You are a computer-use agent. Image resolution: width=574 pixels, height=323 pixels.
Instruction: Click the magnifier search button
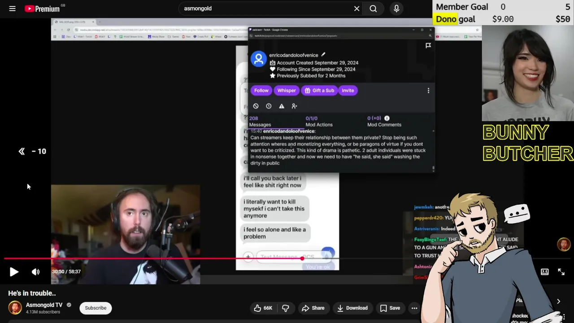pyautogui.click(x=373, y=9)
